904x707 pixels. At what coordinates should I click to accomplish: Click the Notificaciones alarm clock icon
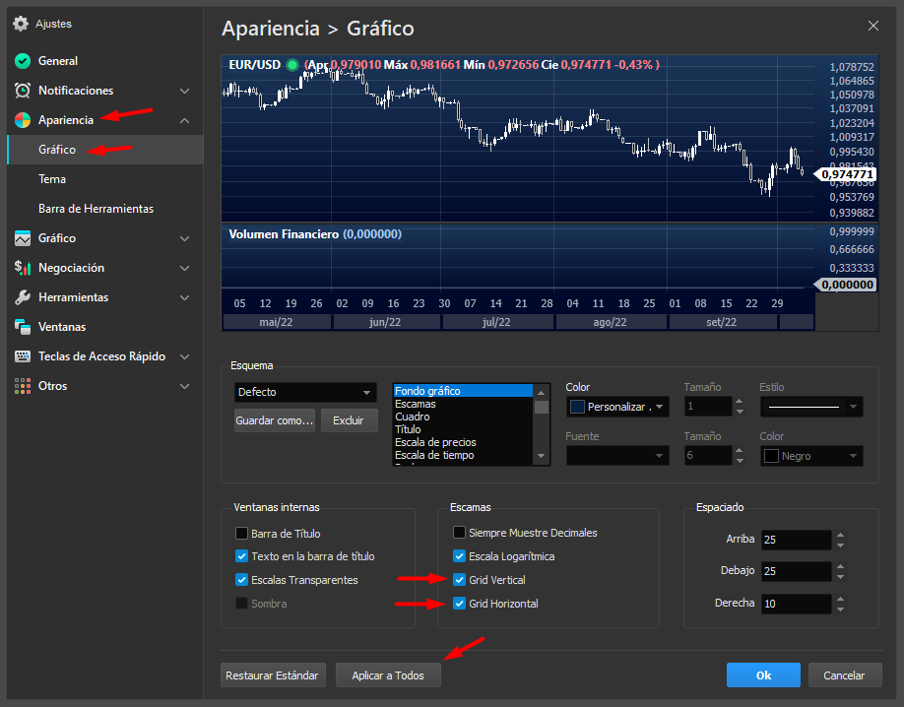[23, 91]
